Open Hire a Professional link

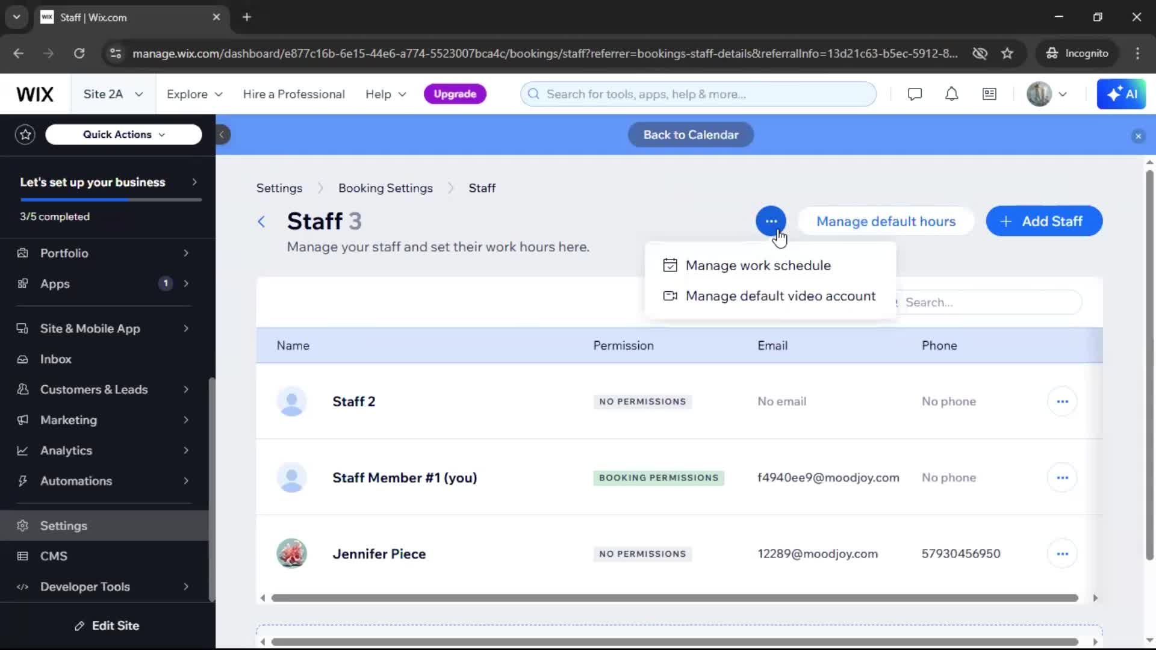point(294,94)
